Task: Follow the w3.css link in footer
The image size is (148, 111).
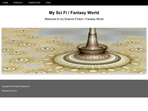Action: point(14,91)
